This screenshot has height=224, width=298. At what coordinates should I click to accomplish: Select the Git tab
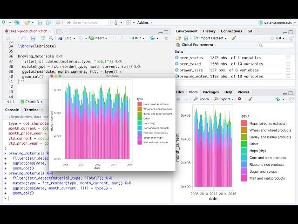click(250, 31)
